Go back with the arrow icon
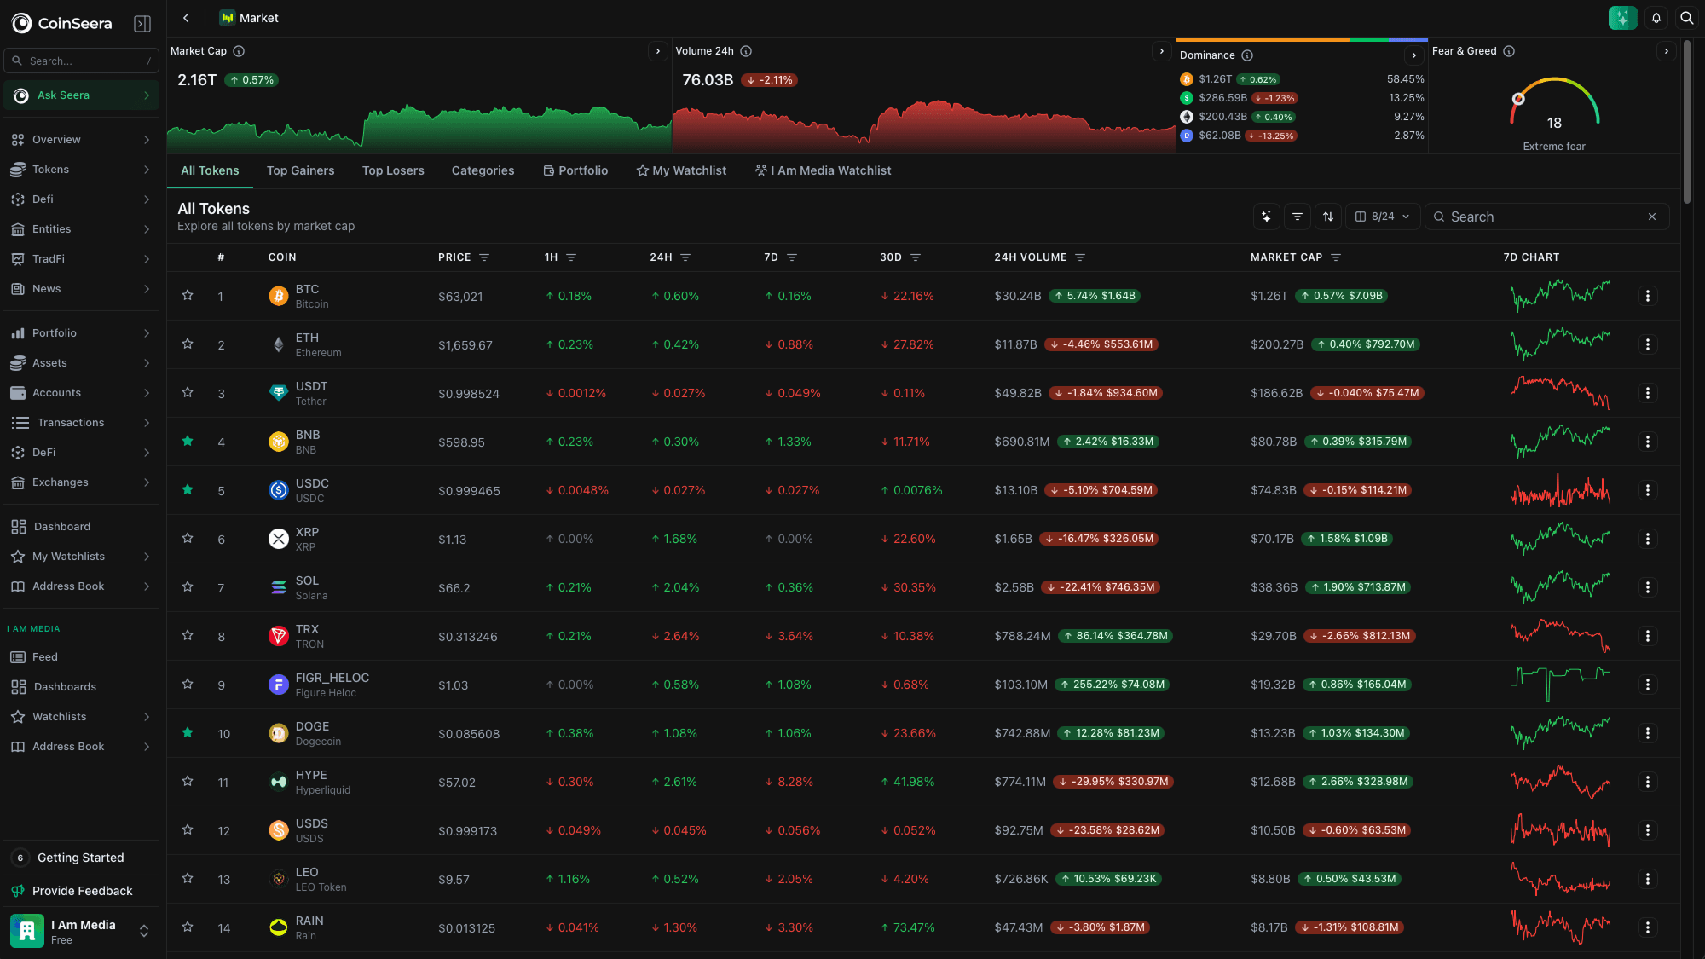The image size is (1705, 959). (x=186, y=18)
